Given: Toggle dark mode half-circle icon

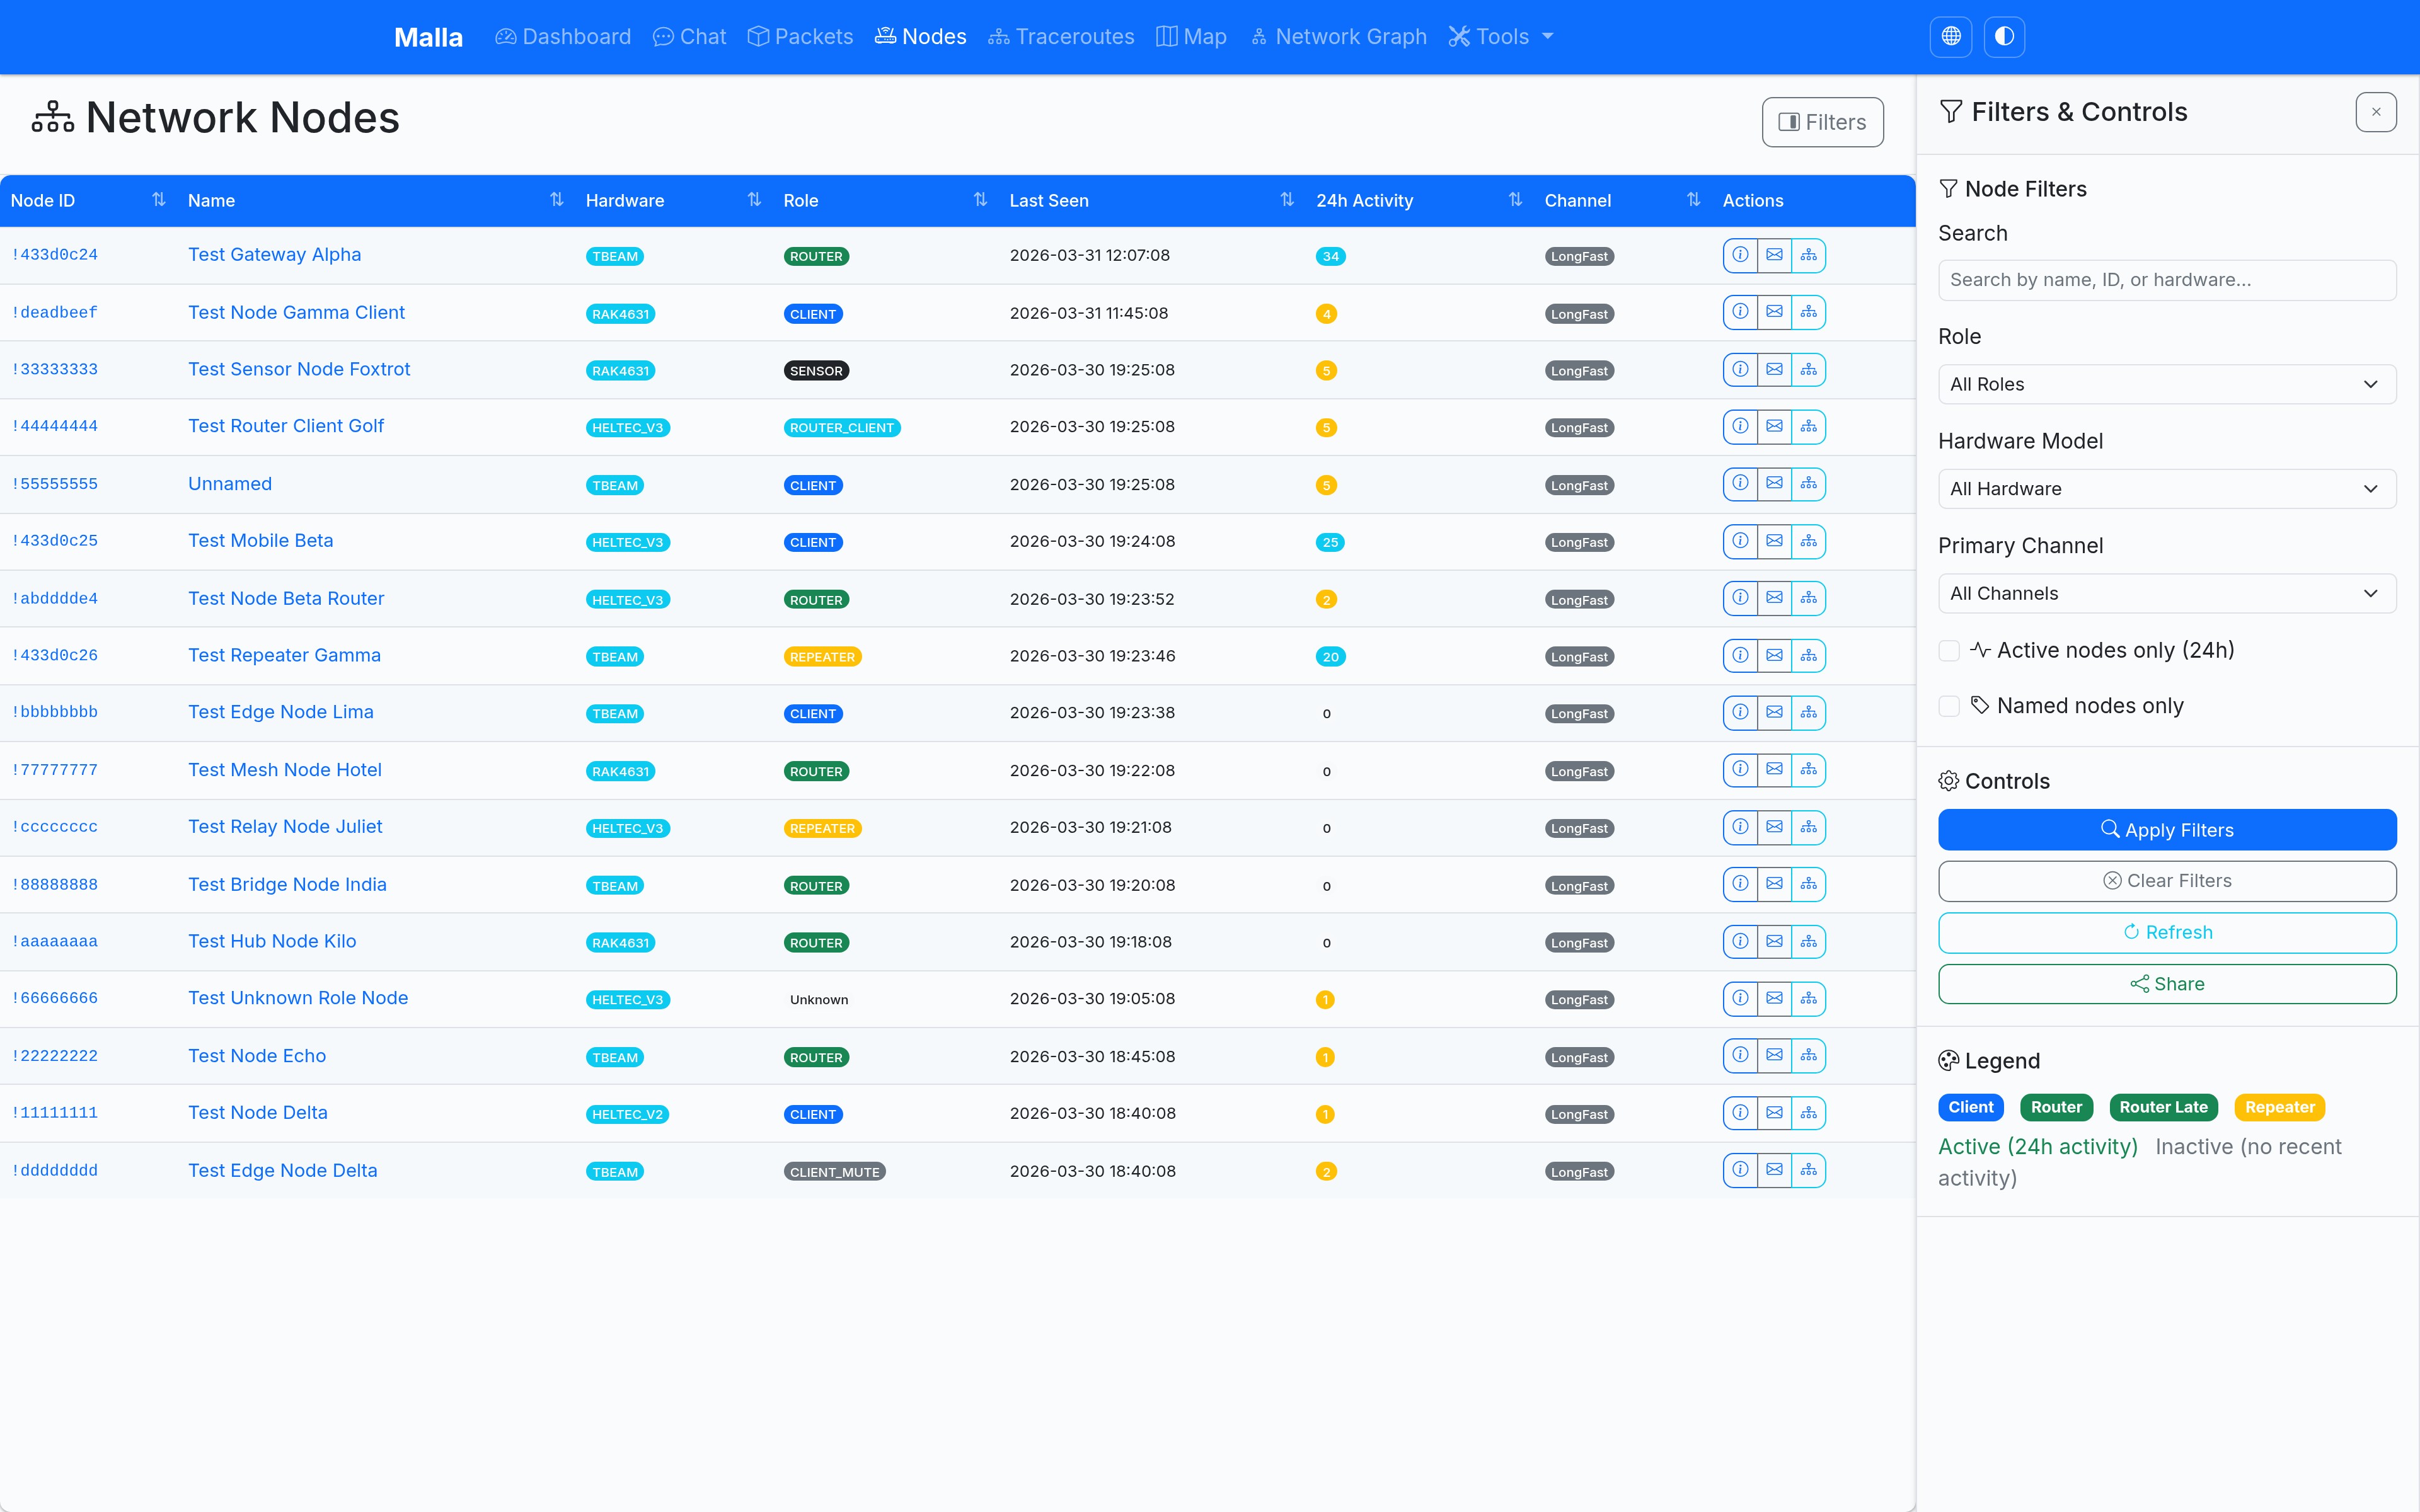Looking at the screenshot, I should [x=2004, y=37].
